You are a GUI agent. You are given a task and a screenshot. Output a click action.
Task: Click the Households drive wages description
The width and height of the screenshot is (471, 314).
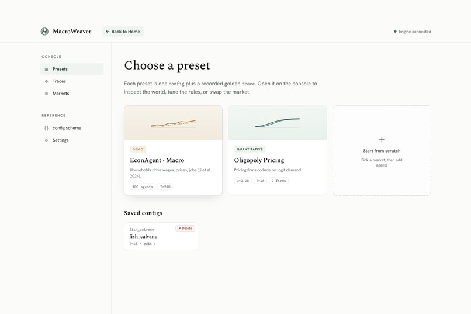pos(171,173)
